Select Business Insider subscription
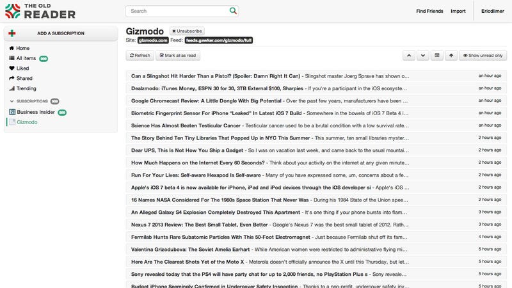 36,112
